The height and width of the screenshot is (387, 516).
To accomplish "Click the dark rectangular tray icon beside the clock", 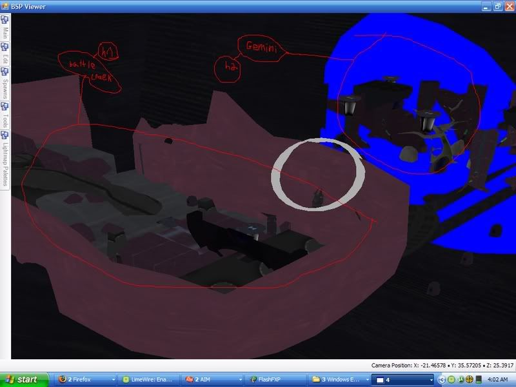I will pos(479,380).
